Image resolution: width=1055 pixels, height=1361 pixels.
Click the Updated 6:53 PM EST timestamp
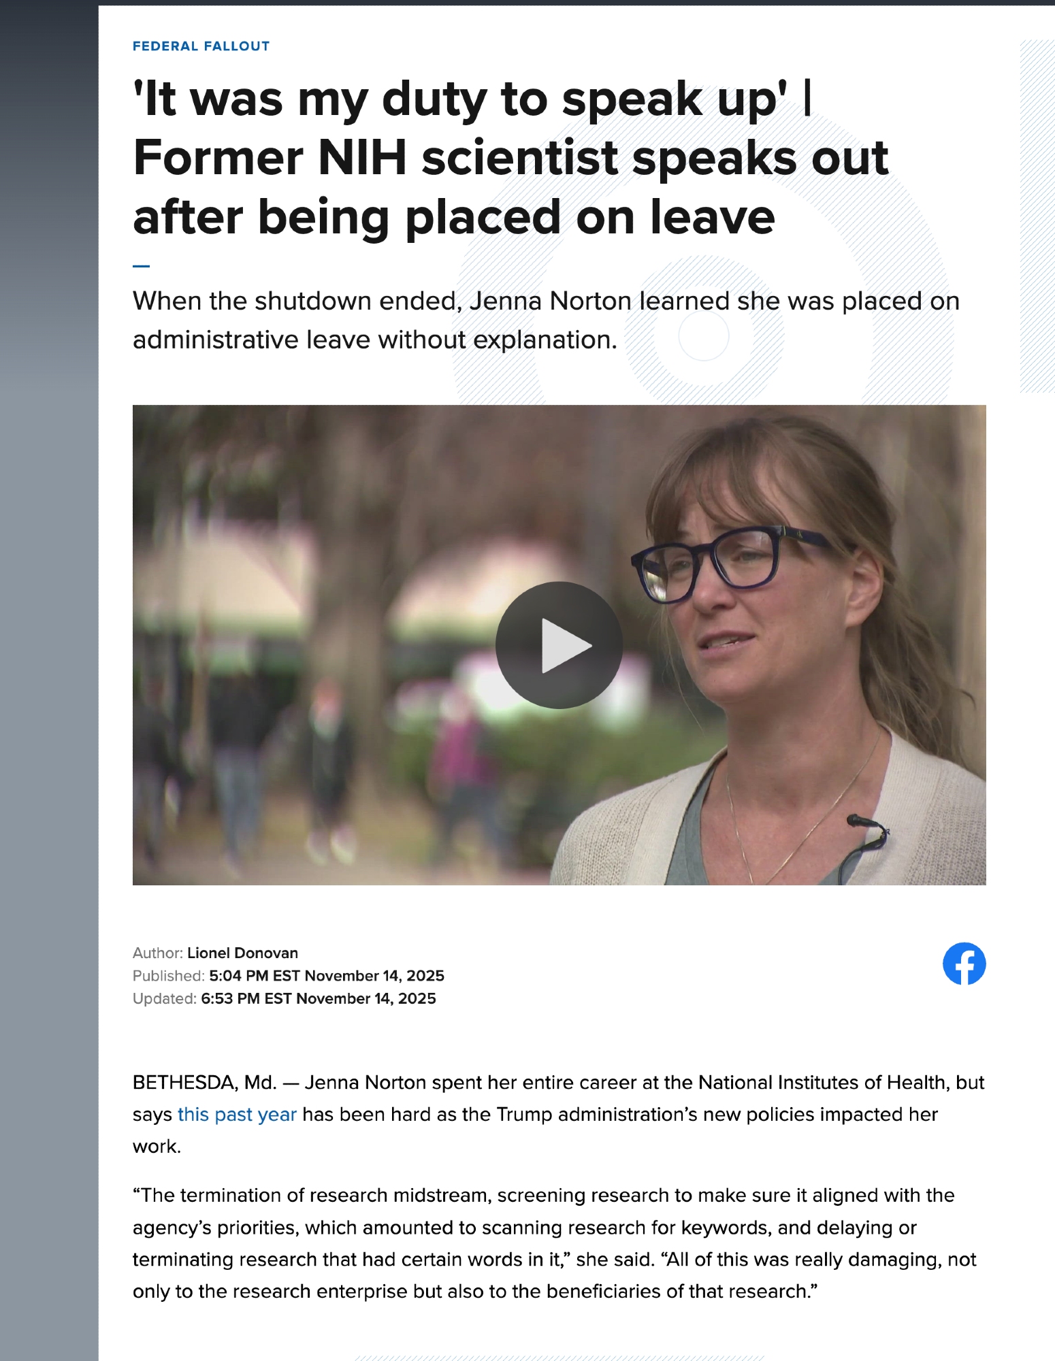[x=319, y=998]
